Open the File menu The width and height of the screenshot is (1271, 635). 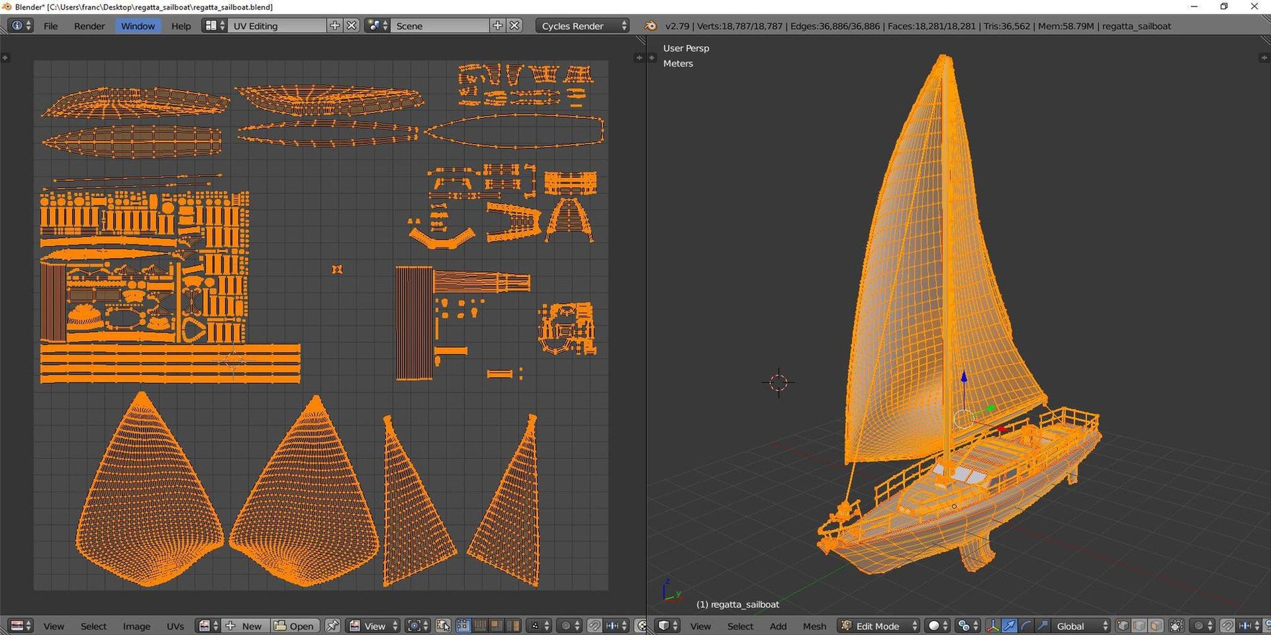pos(51,26)
